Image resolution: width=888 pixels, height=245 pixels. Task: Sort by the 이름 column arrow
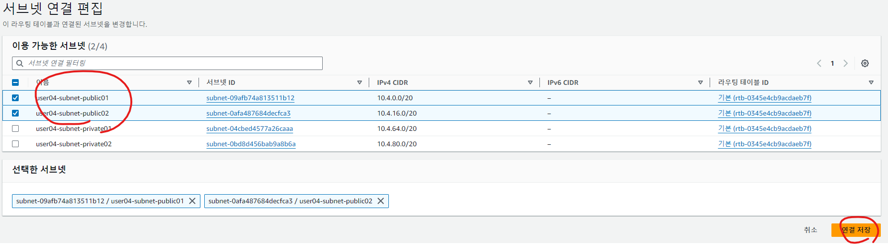189,82
